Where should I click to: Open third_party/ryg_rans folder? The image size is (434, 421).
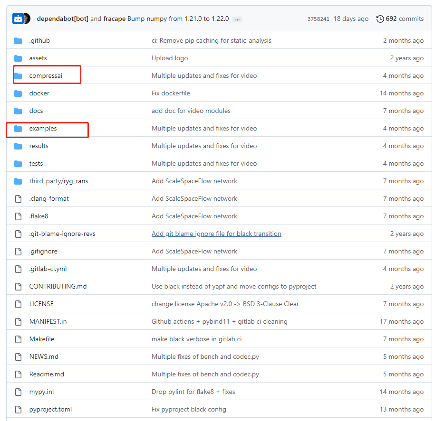coord(58,181)
